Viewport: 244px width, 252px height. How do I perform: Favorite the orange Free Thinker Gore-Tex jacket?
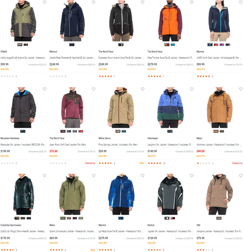(192, 2)
